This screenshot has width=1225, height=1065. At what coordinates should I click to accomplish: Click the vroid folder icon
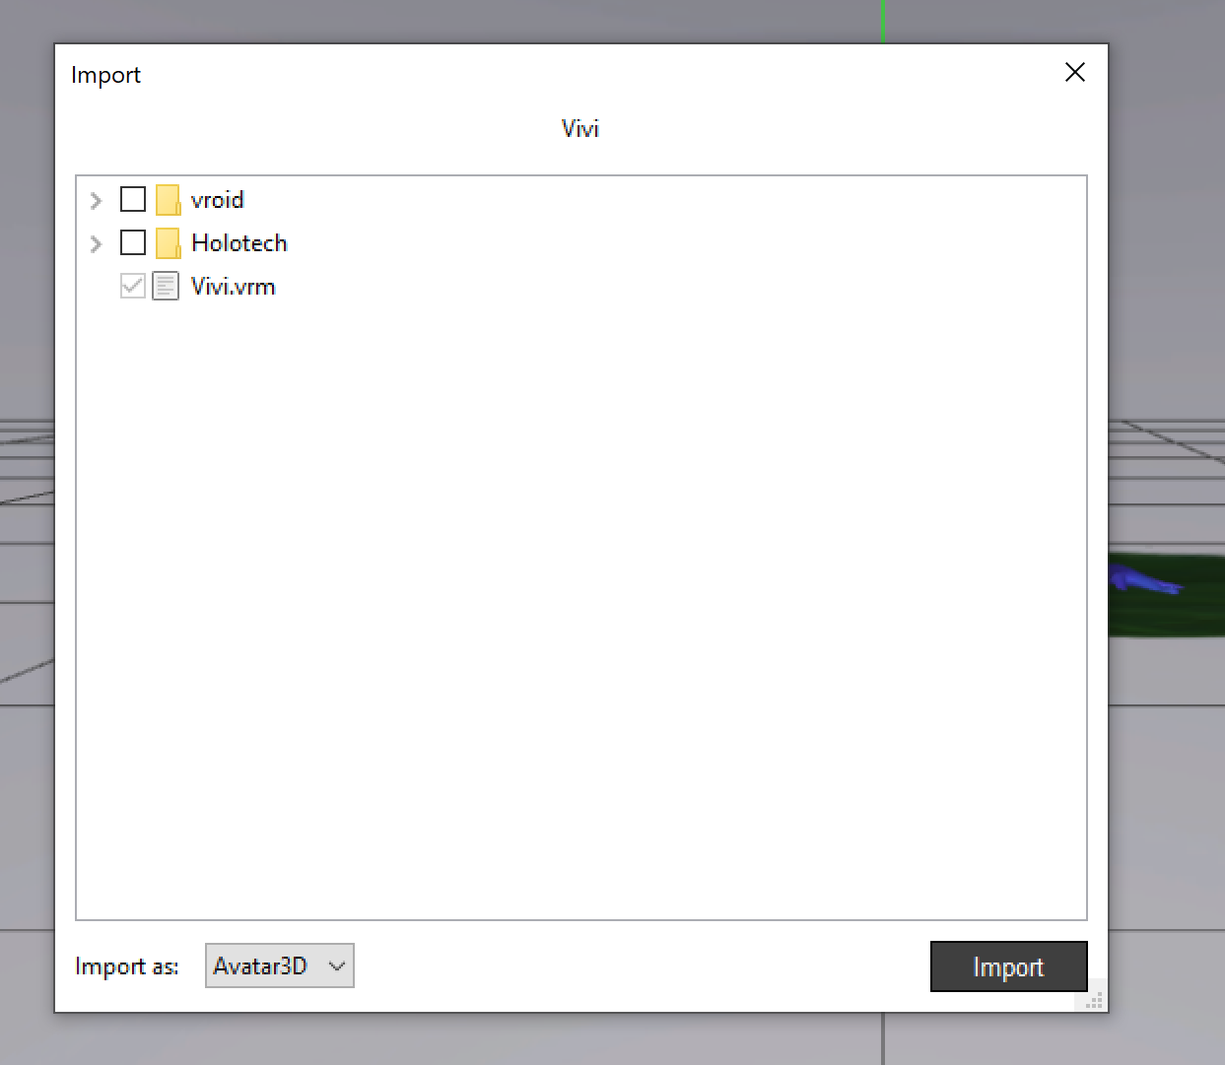pyautogui.click(x=166, y=199)
